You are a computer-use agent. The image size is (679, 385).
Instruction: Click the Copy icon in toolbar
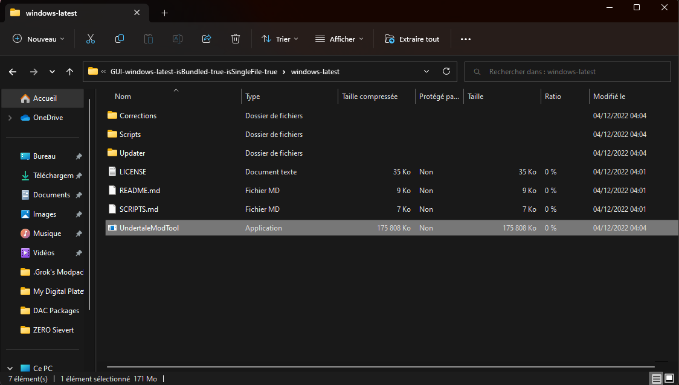[120, 39]
